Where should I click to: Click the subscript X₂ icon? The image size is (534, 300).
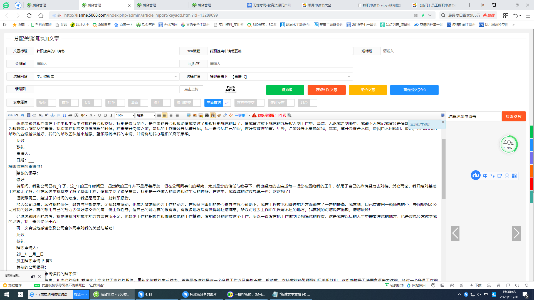tap(40, 115)
